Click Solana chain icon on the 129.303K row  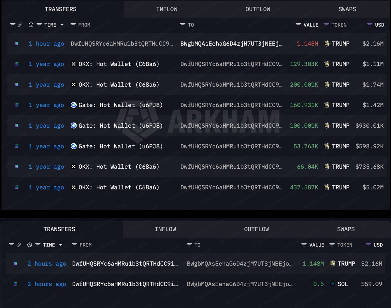[17, 64]
